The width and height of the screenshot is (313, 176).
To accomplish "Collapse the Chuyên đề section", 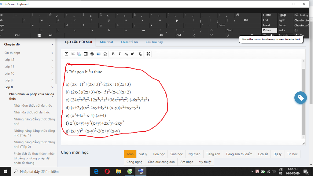I will pyautogui.click(x=52, y=44).
